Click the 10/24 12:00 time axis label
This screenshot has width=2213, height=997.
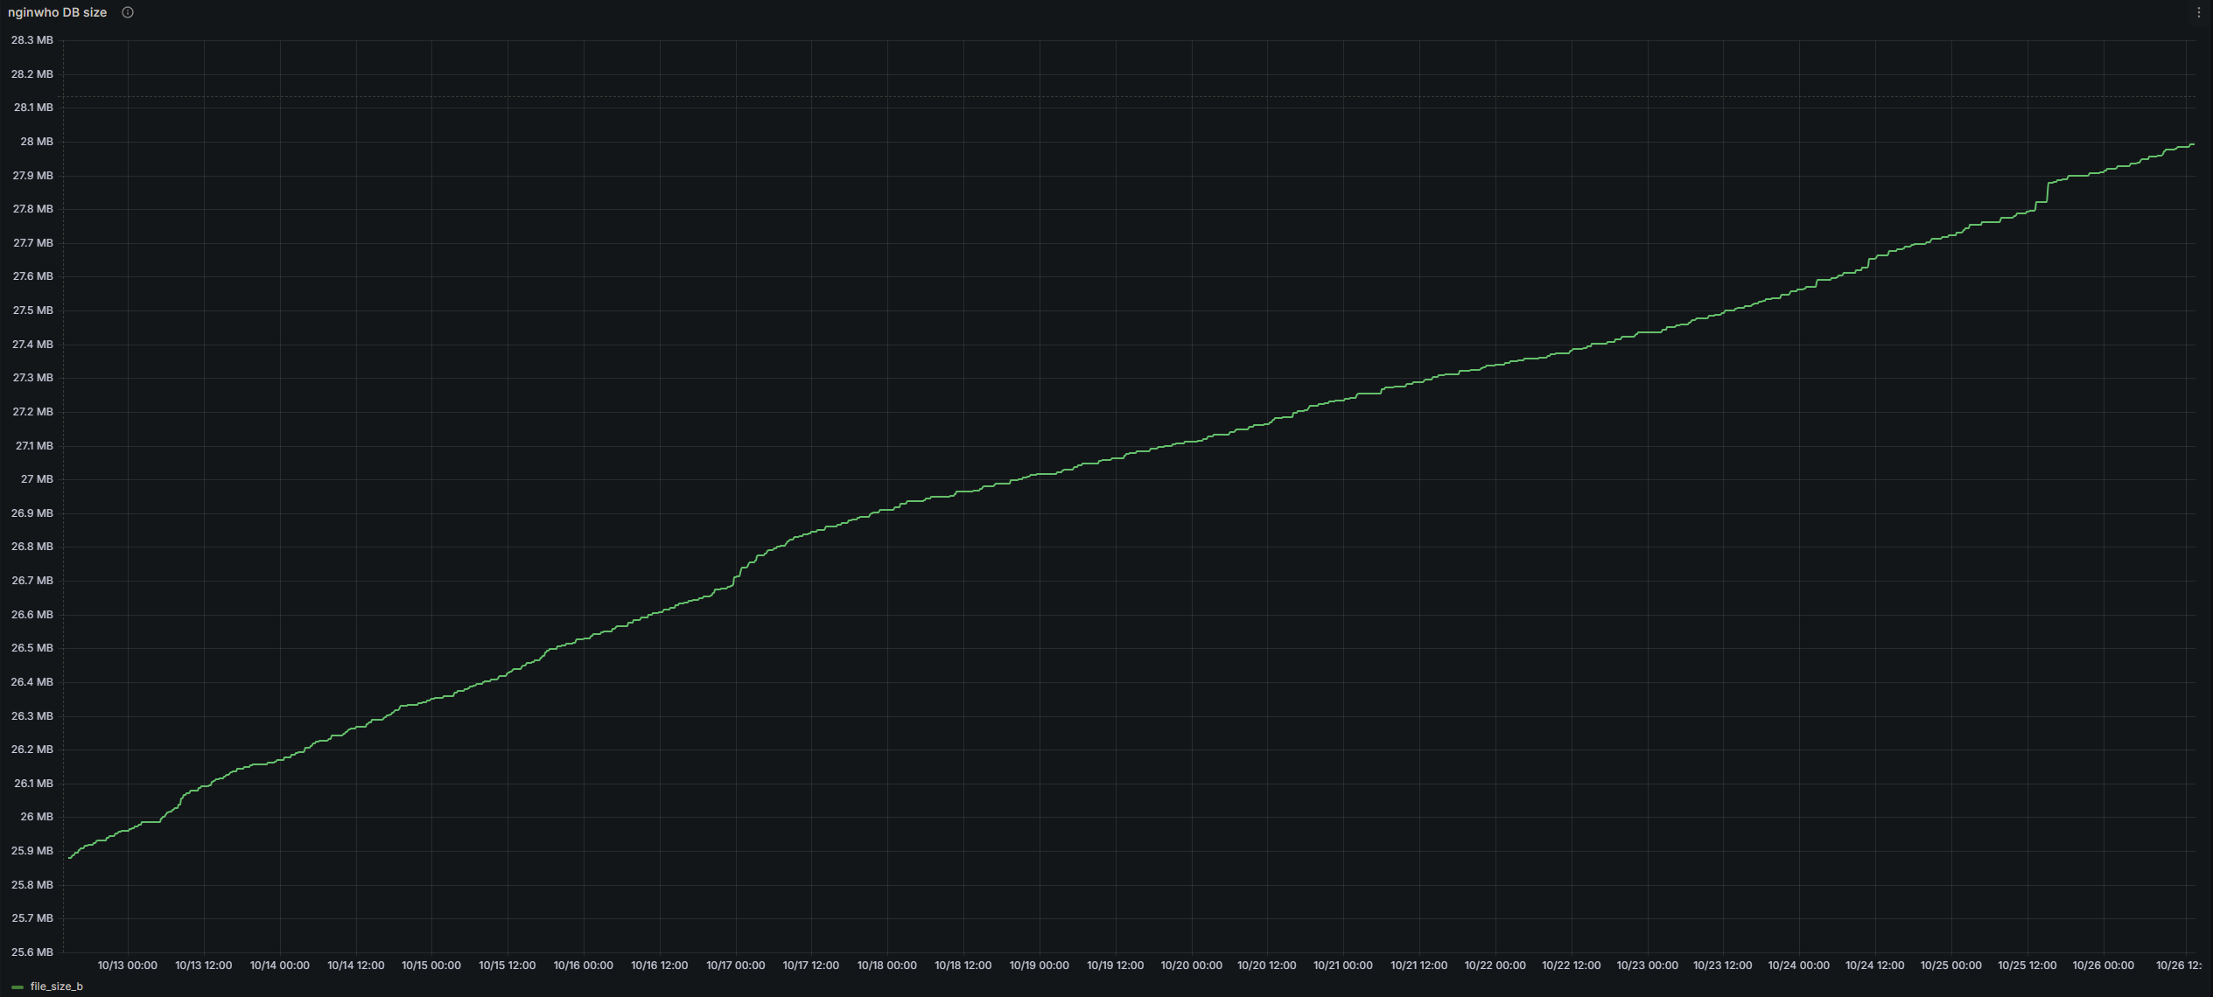coord(1875,966)
